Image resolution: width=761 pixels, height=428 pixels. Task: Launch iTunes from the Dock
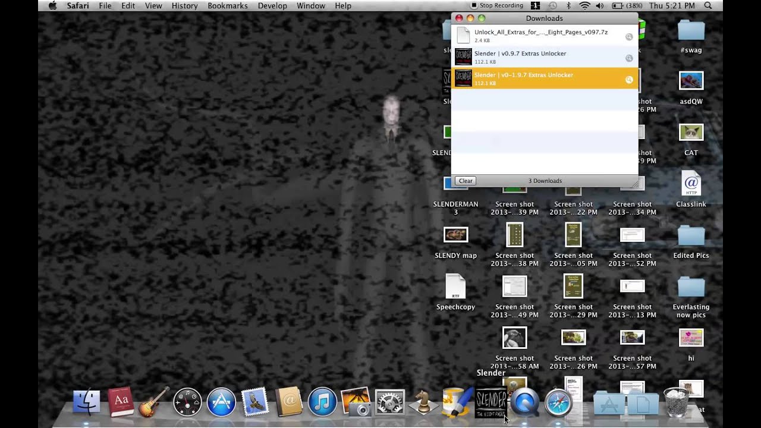[322, 402]
